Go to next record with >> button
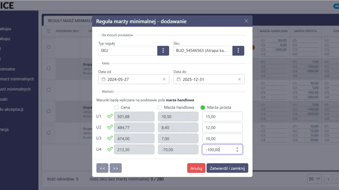 point(116,168)
